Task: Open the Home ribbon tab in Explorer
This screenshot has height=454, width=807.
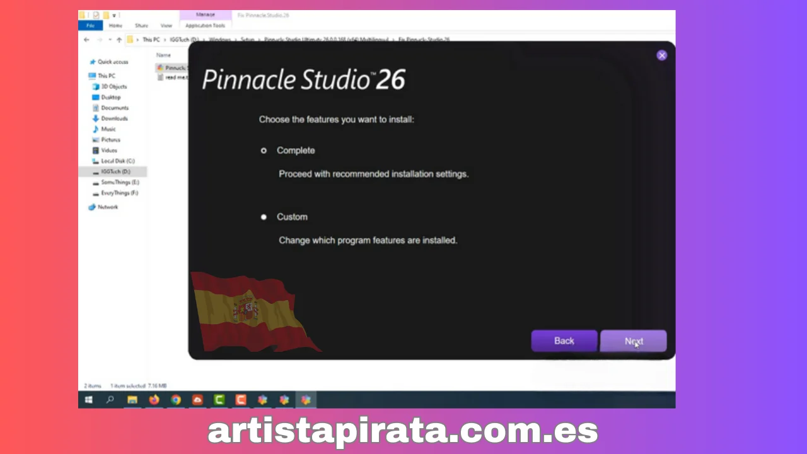Action: 115,25
